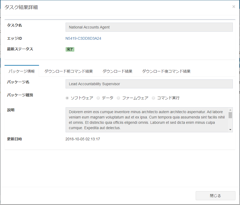
Task: Select the ファームウェア radio option
Action: pyautogui.click(x=118, y=98)
